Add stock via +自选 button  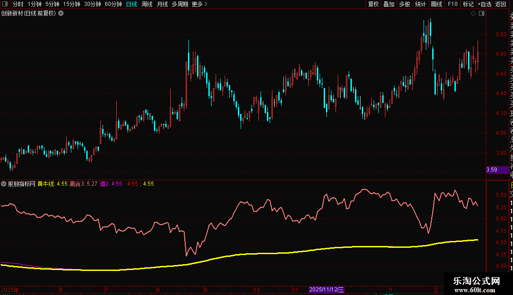pos(484,4)
